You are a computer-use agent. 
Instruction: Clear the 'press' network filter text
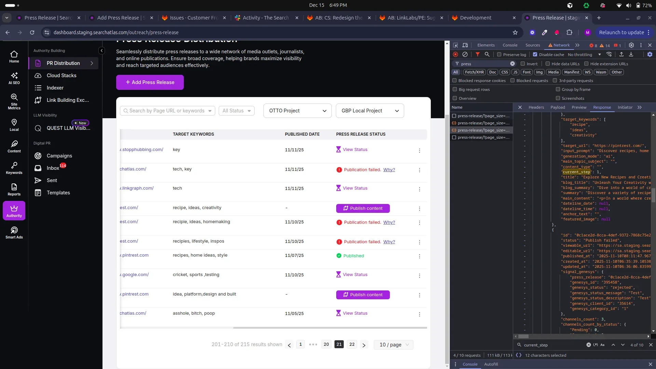click(512, 64)
